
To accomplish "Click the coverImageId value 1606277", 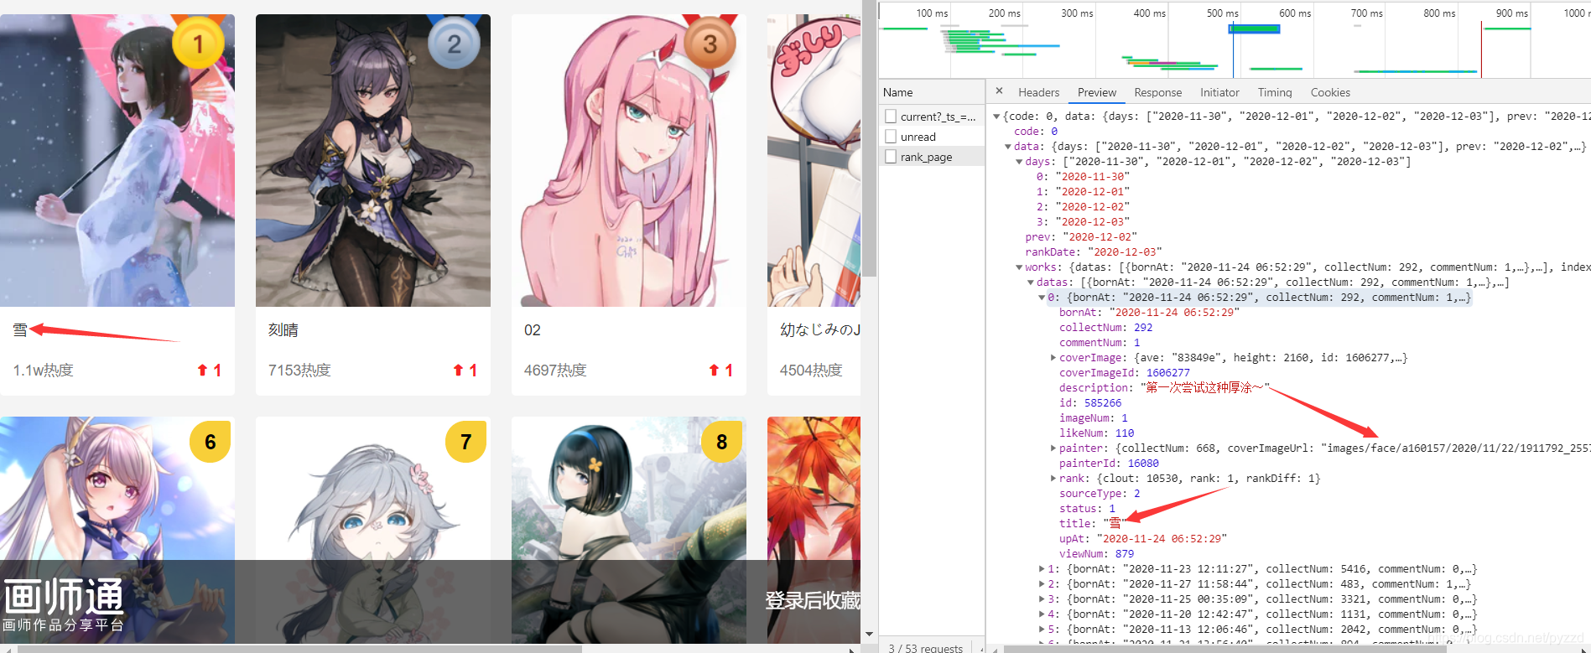I will pyautogui.click(x=1168, y=373).
